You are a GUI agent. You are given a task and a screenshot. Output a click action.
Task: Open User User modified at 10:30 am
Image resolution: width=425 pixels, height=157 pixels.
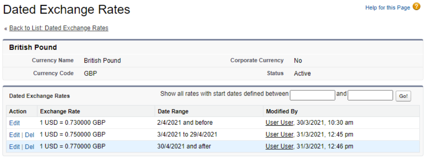click(279, 123)
